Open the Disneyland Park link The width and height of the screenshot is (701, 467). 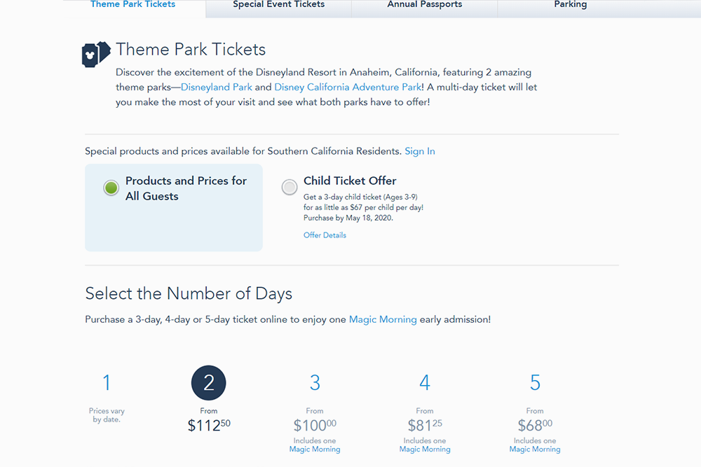217,87
